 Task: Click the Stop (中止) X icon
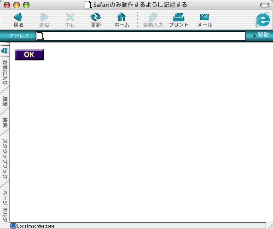click(x=70, y=17)
